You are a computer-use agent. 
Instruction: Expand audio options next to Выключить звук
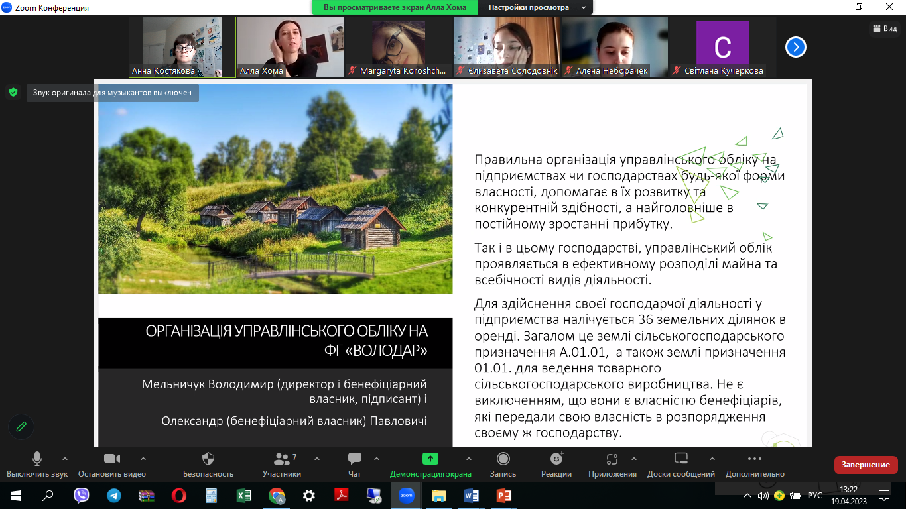coord(65,457)
